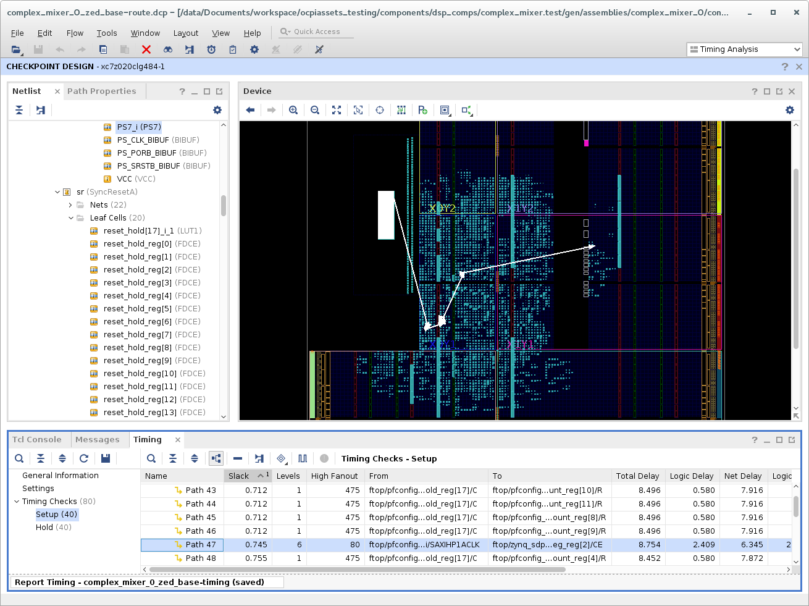Screen dimensions: 809x606
Task: Collapse the sr (SyncResetA) tree node
Action: (x=57, y=192)
